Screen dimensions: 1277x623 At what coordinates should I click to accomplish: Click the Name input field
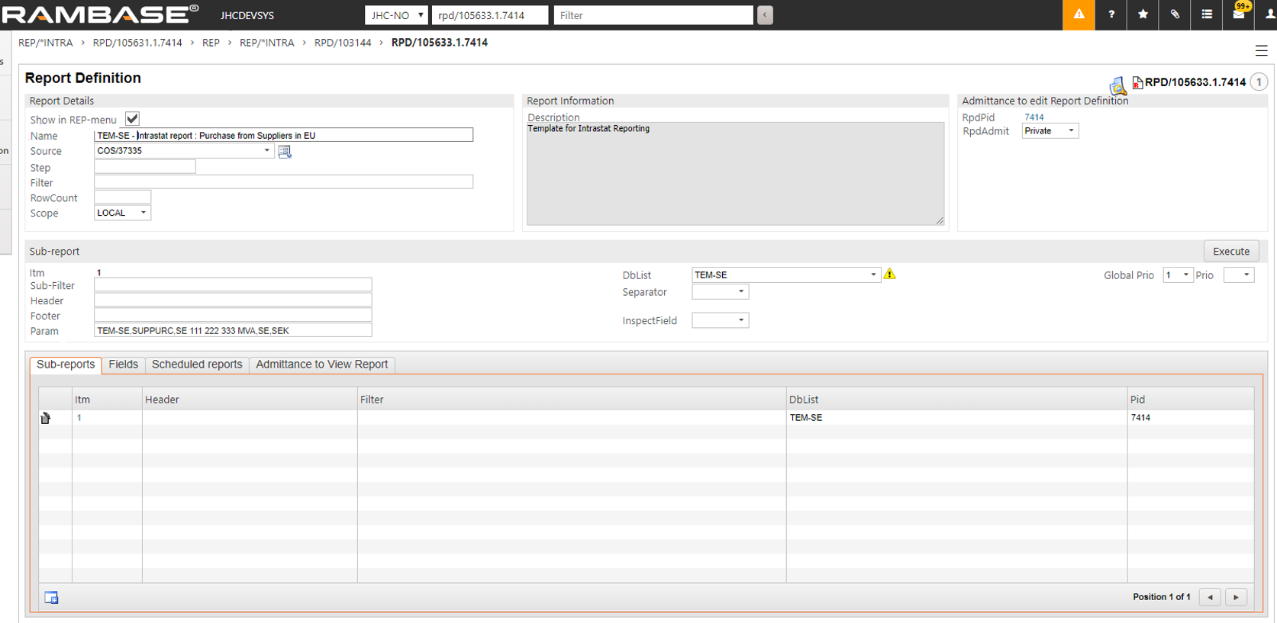click(283, 135)
